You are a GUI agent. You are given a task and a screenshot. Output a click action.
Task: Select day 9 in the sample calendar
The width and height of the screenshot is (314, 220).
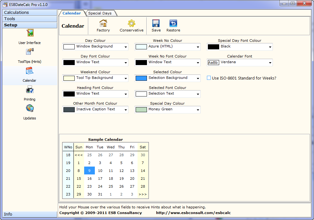click(x=89, y=171)
